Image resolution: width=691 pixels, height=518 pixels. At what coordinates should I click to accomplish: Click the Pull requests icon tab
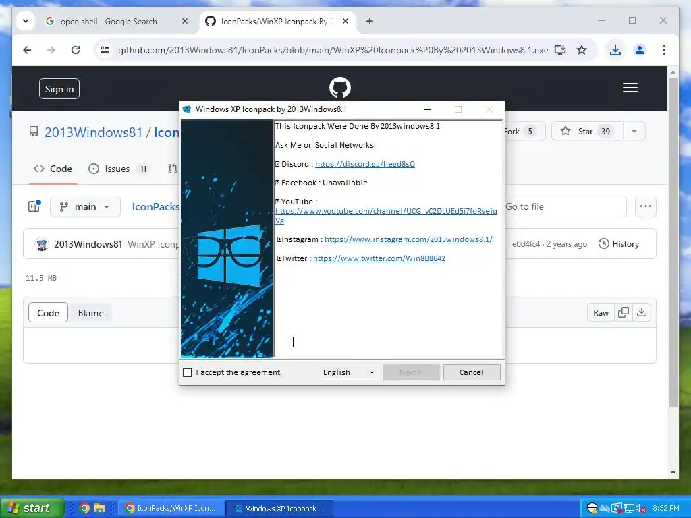pos(173,169)
